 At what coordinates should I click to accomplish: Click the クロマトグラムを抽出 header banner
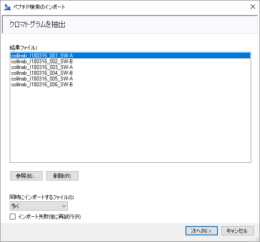pos(130,24)
